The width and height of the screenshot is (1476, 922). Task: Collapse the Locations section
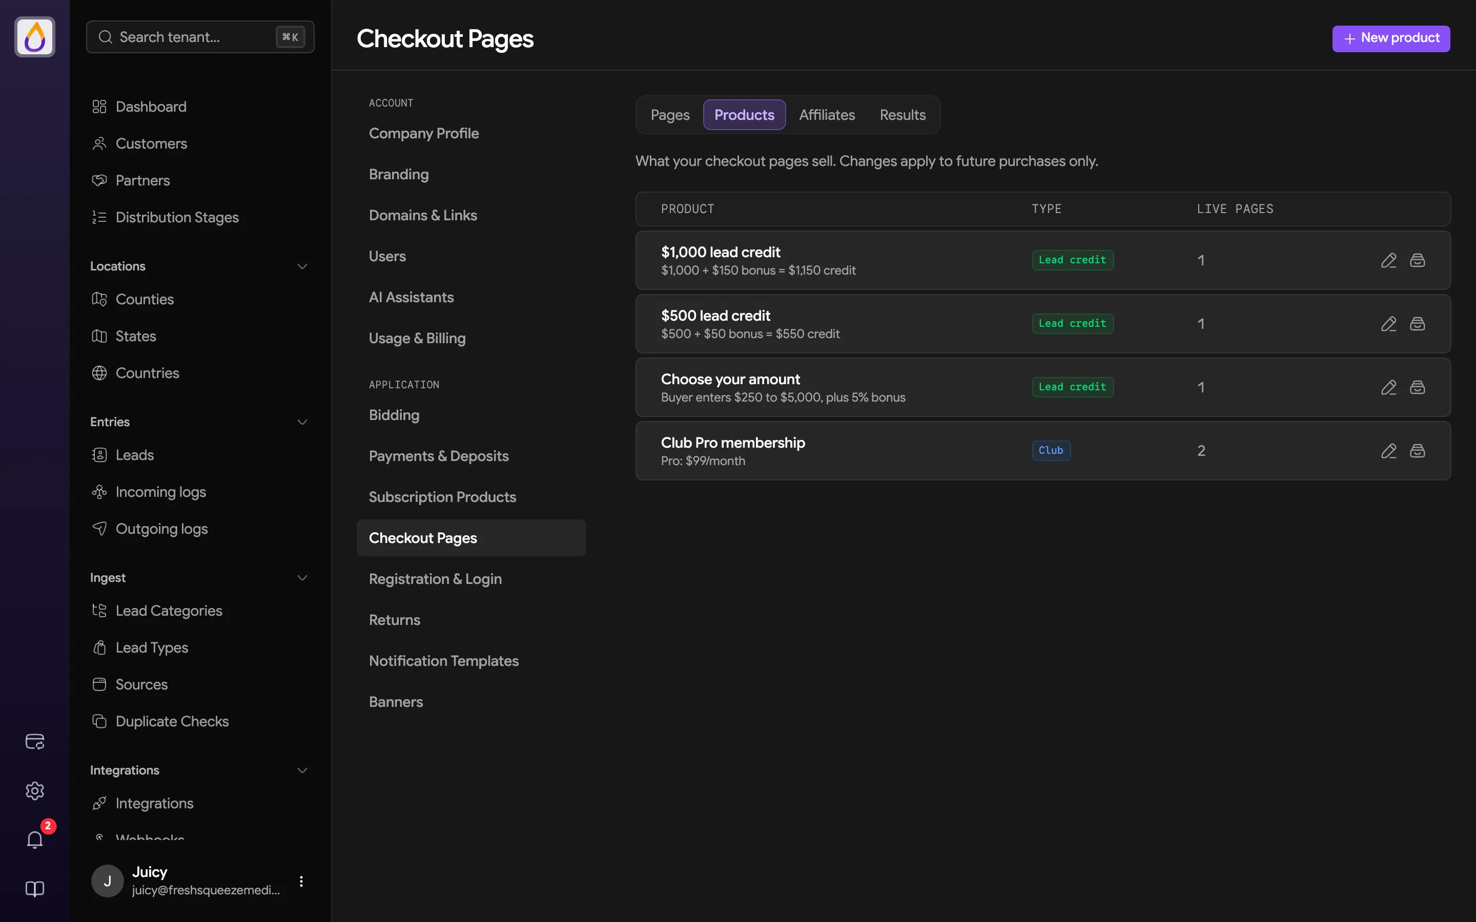point(302,266)
